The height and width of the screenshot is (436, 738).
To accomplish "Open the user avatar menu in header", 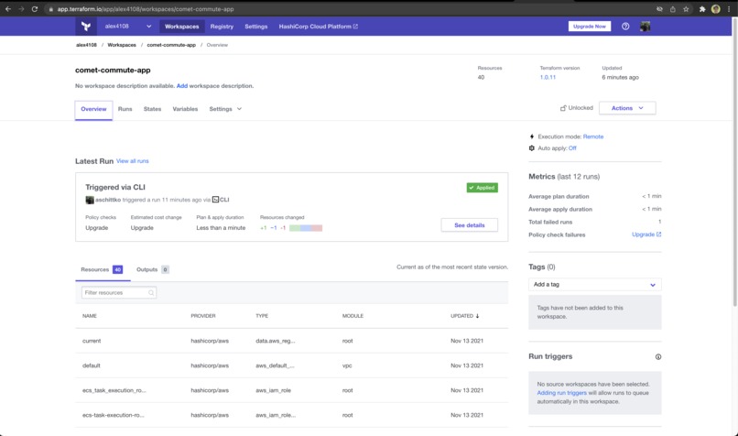I will coord(645,27).
